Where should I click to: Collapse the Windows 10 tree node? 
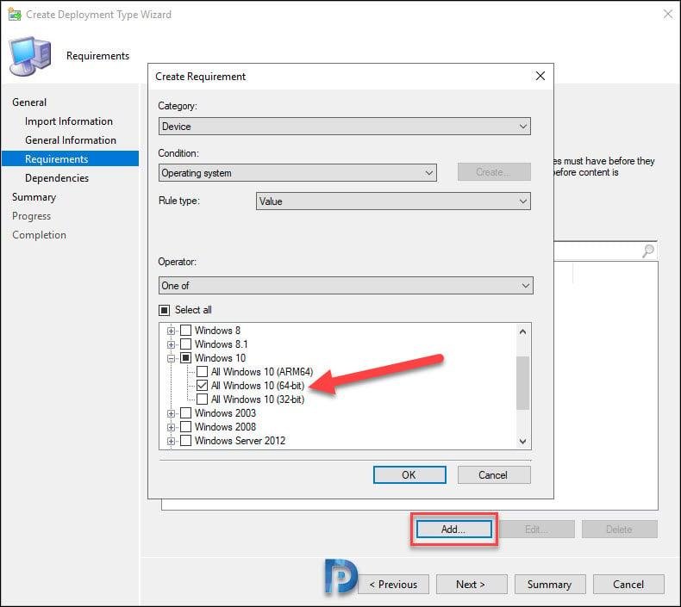(x=172, y=358)
